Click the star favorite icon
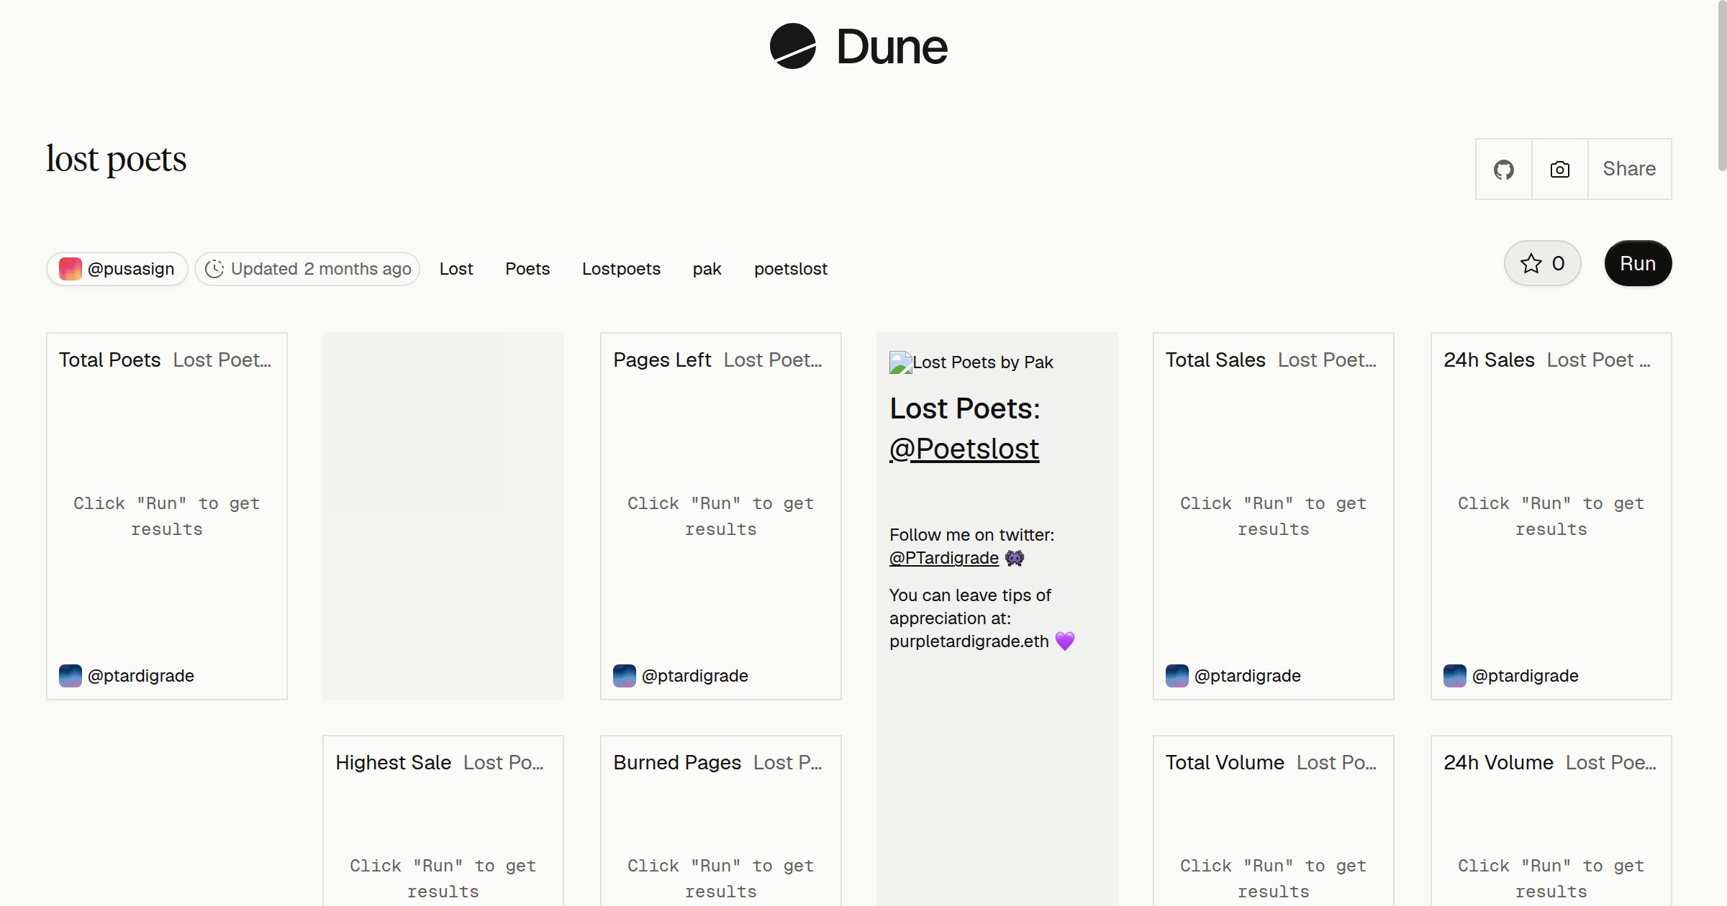 [x=1531, y=264]
